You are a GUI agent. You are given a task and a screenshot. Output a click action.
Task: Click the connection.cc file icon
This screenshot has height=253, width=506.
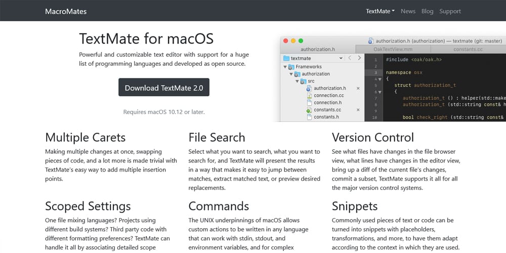(309, 96)
